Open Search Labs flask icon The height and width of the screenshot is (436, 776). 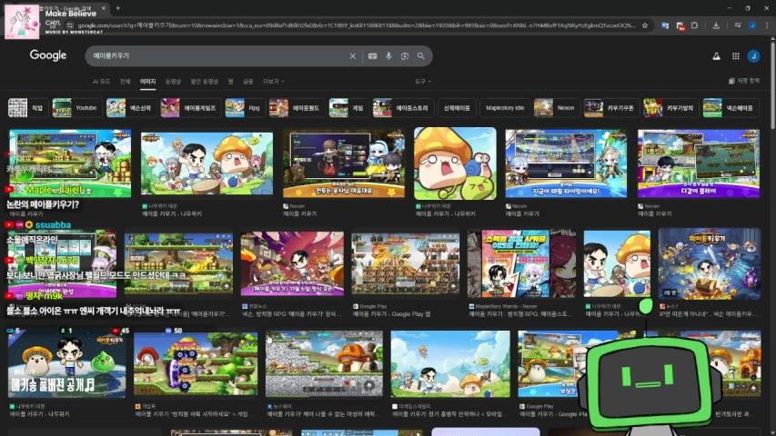pyautogui.click(x=716, y=56)
